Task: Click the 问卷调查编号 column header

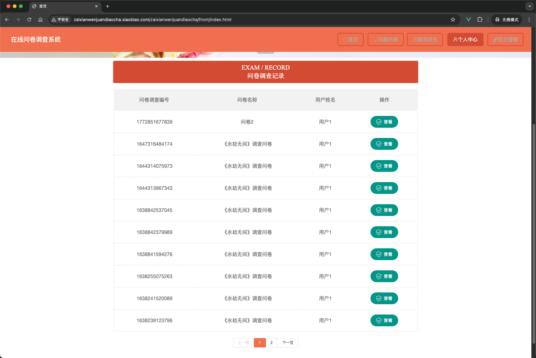Action: [x=154, y=100]
